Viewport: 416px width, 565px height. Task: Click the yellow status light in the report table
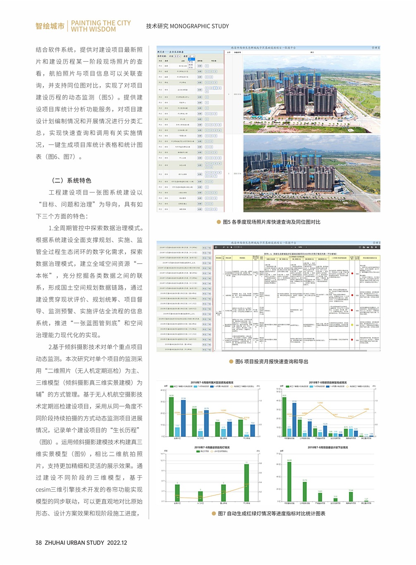[x=352, y=325]
